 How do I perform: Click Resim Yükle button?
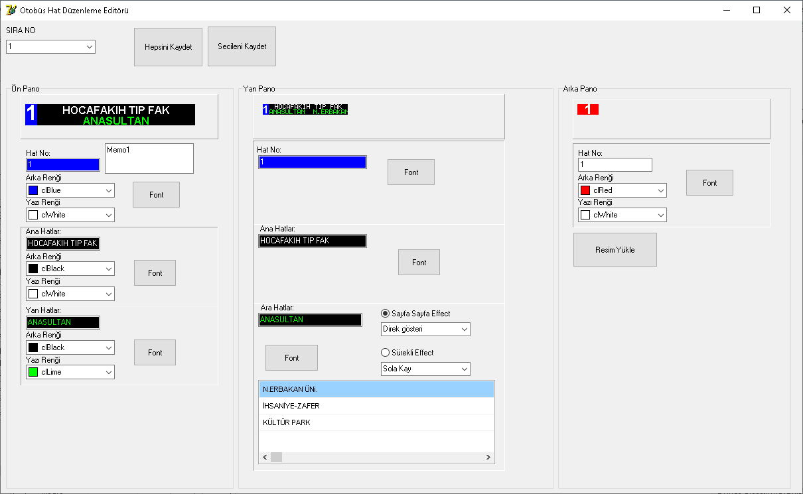615,250
